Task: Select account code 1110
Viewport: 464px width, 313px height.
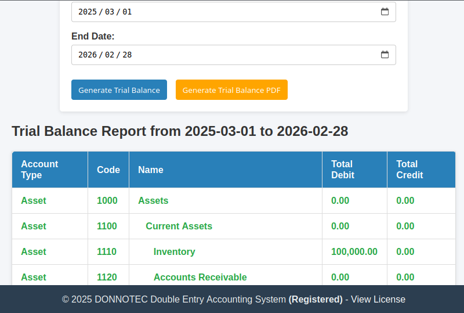Action: 107,251
